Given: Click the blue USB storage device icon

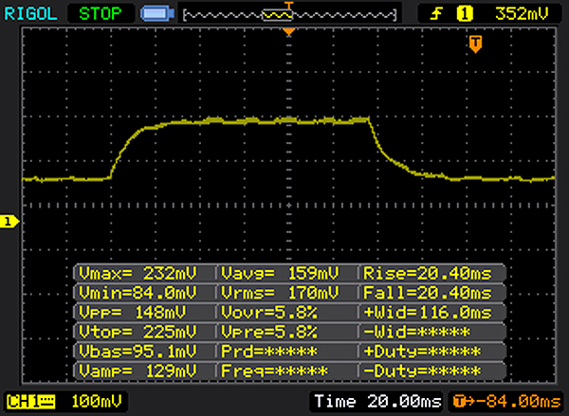Looking at the screenshot, I should click(157, 14).
